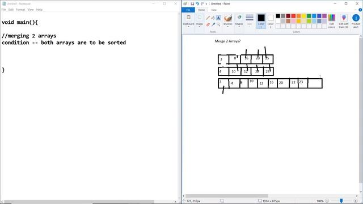Click the Clipboard paste icon

[188, 18]
